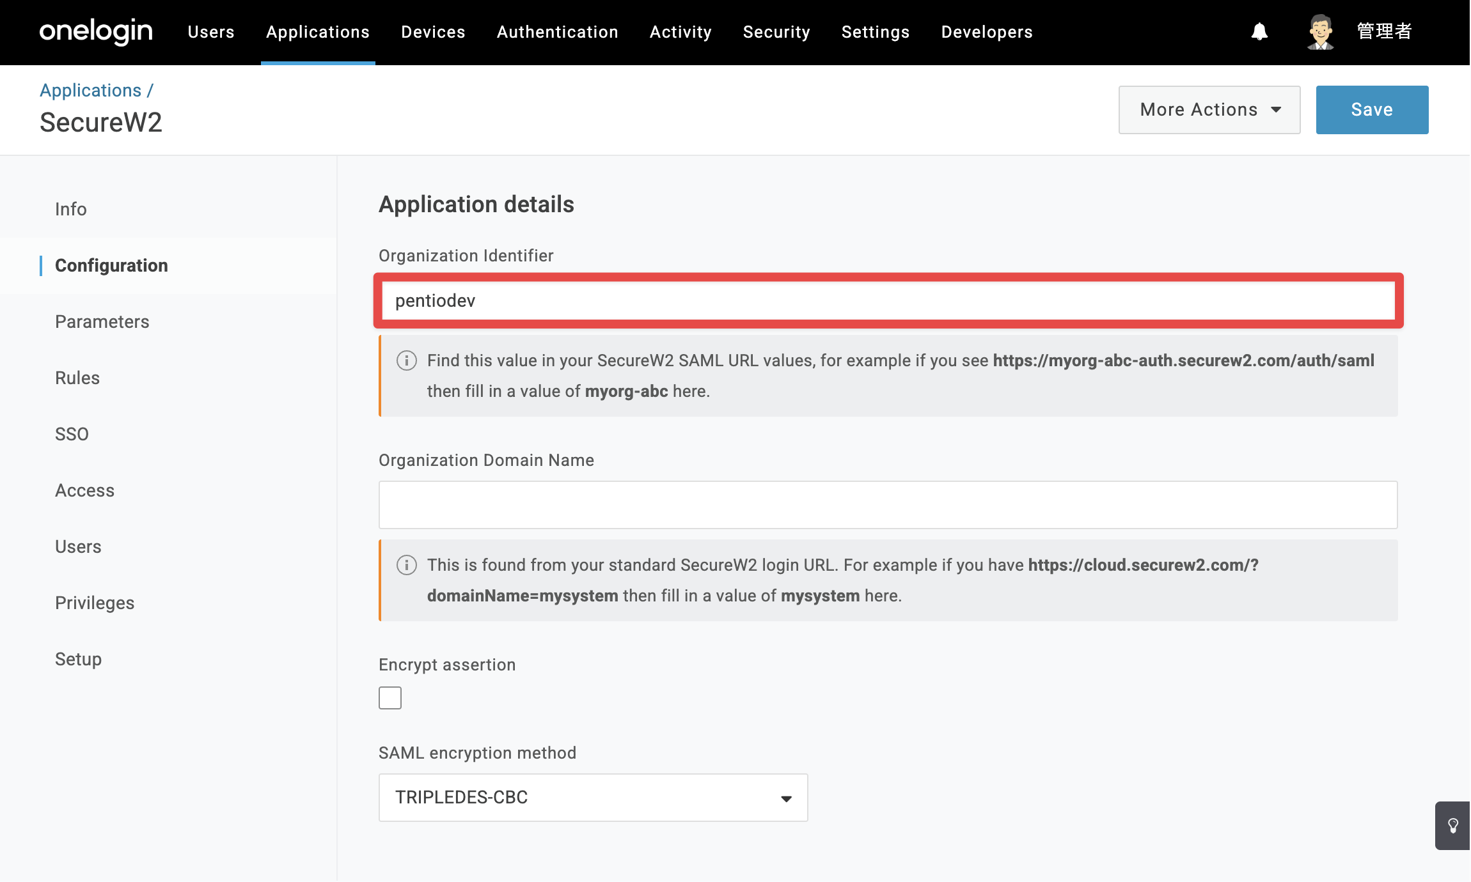1471x882 pixels.
Task: Click the info icon beside the login URL hint
Action: point(407,565)
